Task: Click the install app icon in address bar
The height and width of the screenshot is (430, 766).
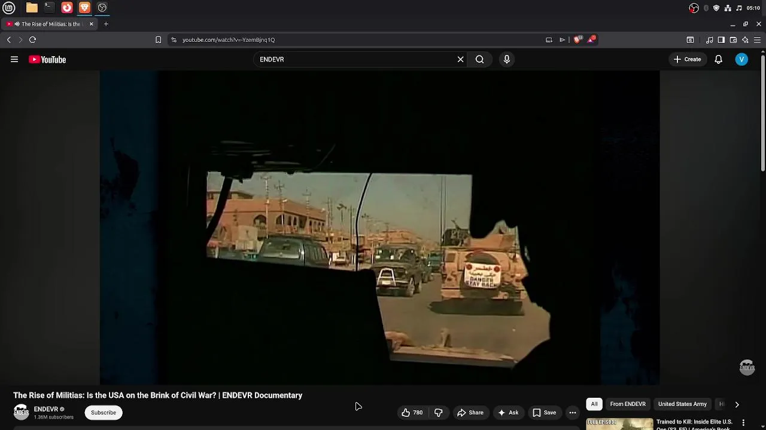Action: pos(549,40)
